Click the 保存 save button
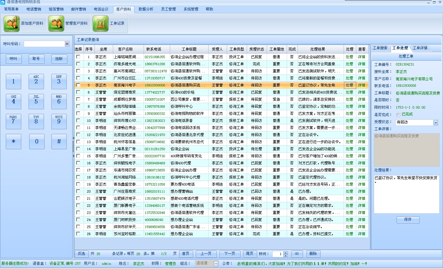Viewport: 443px width, 269px height. (x=408, y=219)
